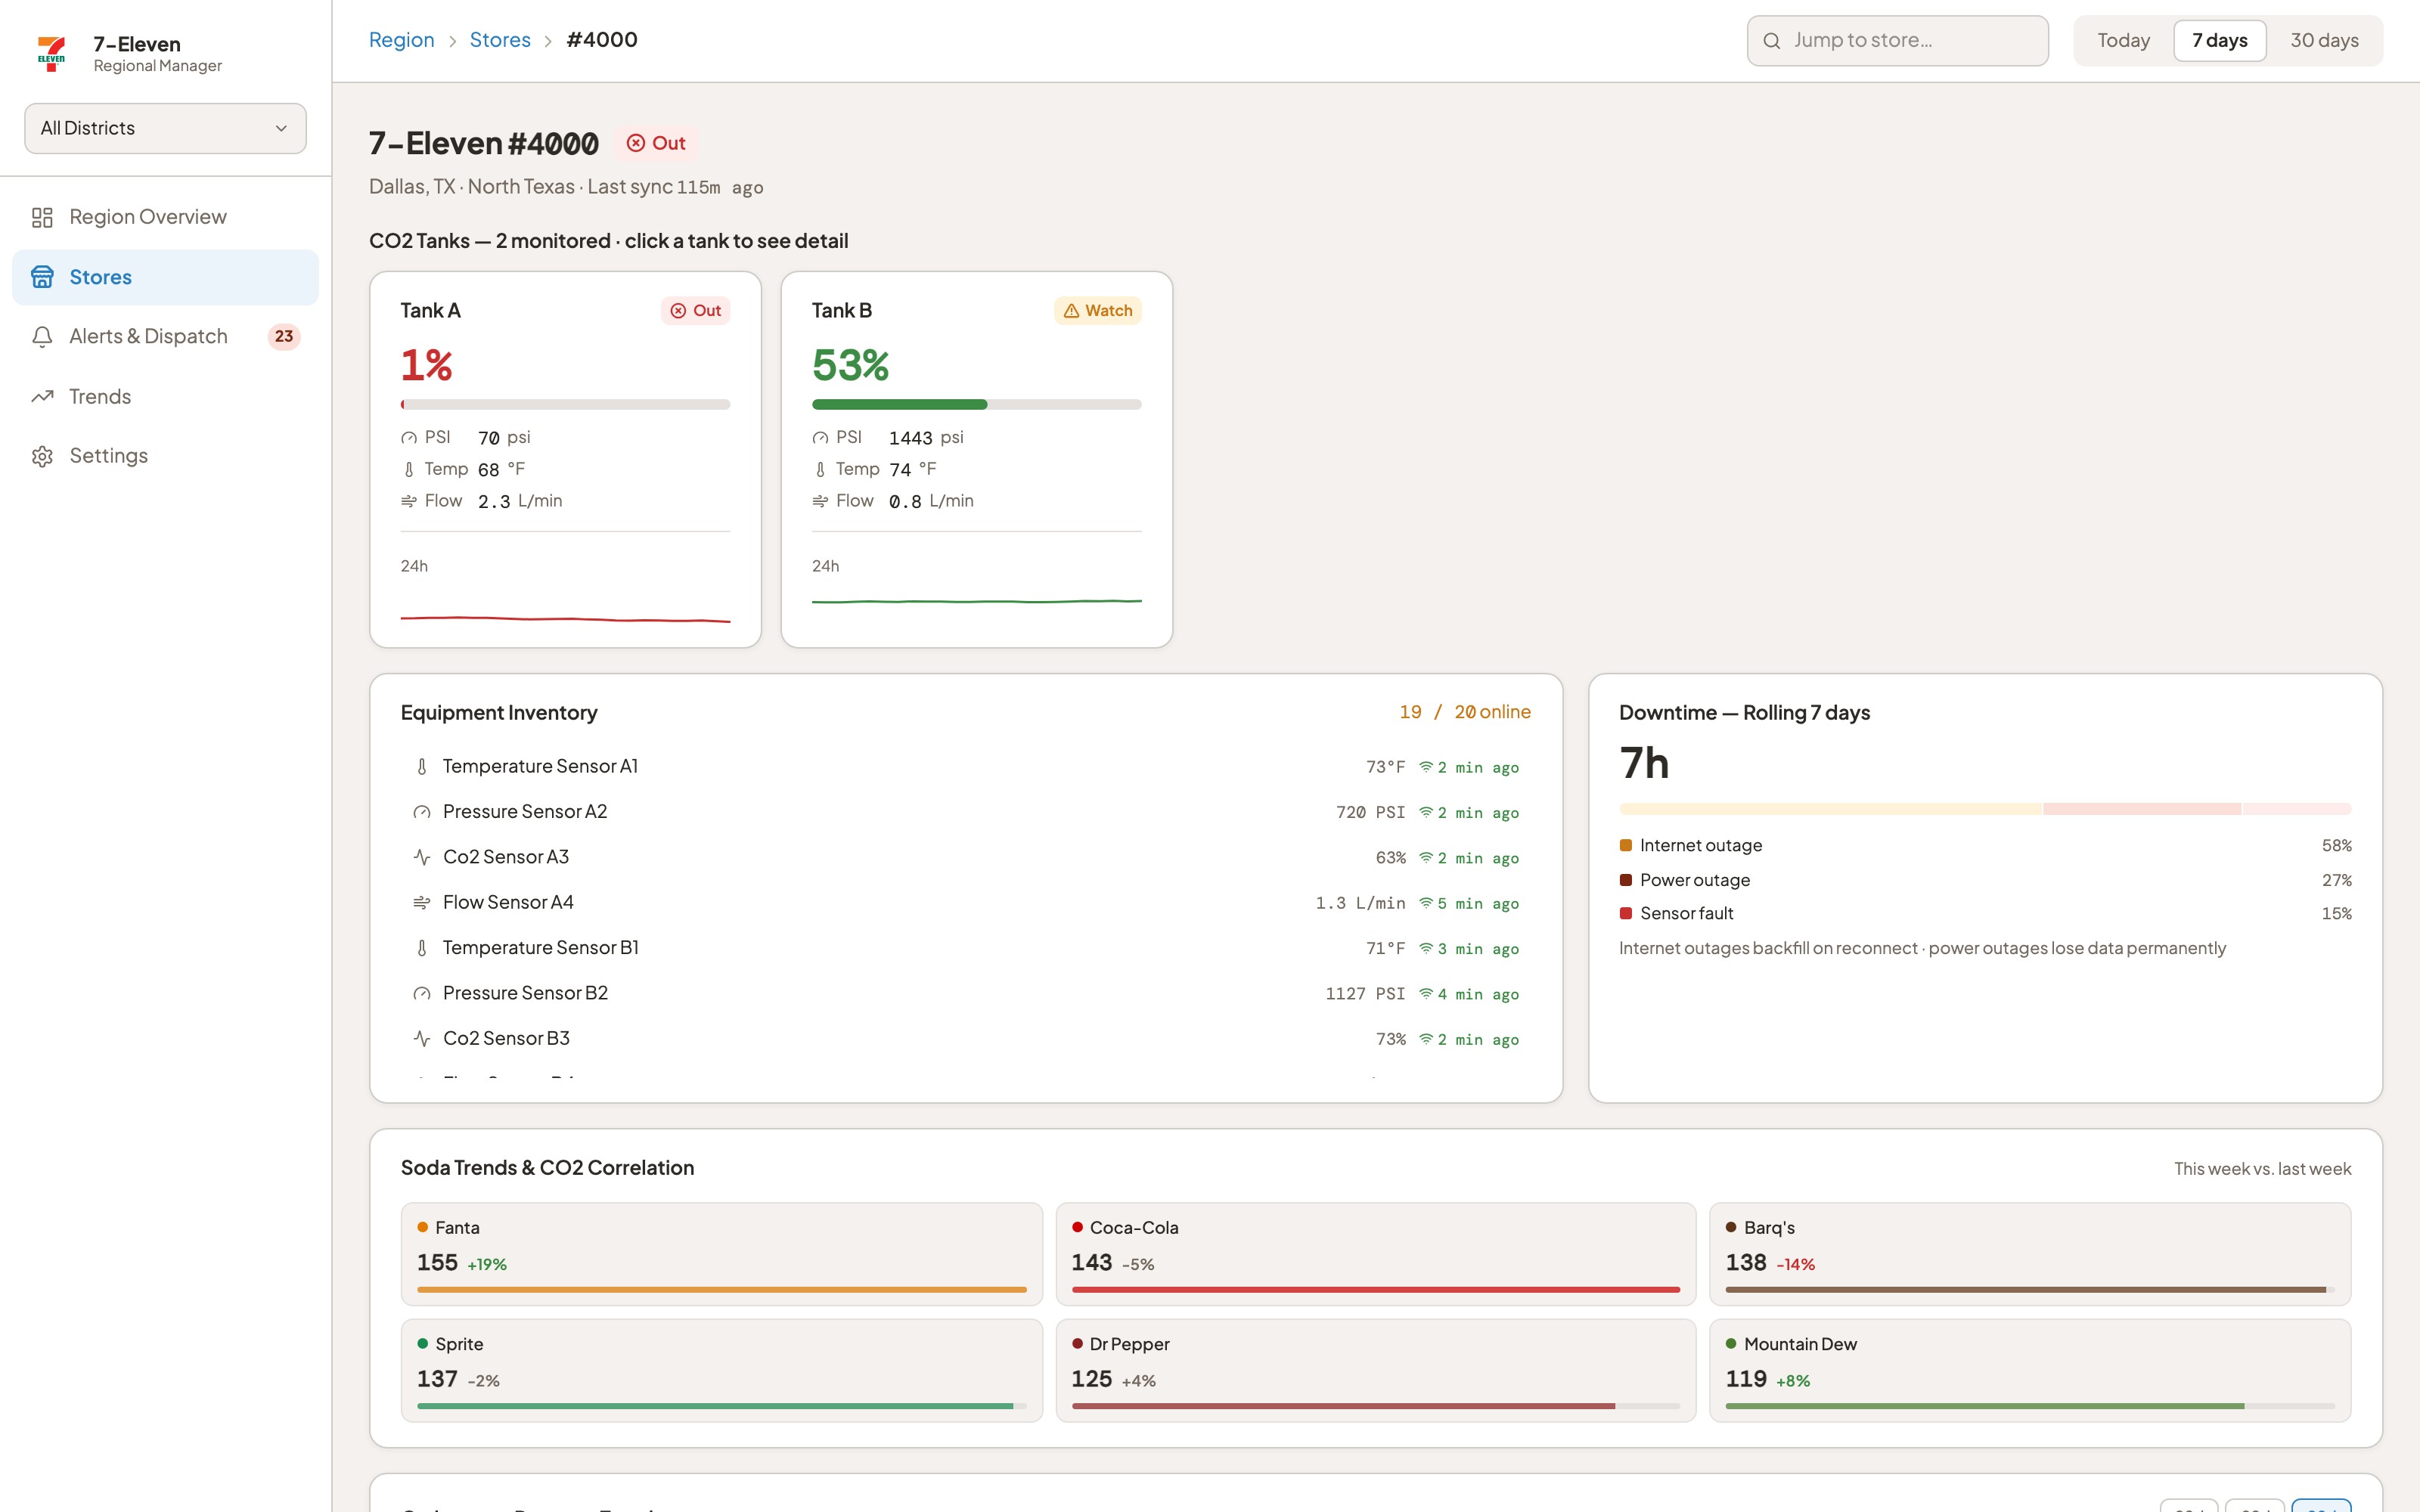Go to the Stores breadcrumb link
This screenshot has height=1512, width=2420.
point(500,40)
